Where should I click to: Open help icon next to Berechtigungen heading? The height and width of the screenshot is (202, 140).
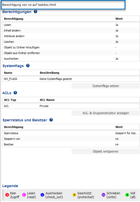pyautogui.click(x=36, y=12)
